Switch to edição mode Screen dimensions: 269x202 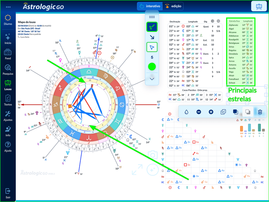(173, 6)
